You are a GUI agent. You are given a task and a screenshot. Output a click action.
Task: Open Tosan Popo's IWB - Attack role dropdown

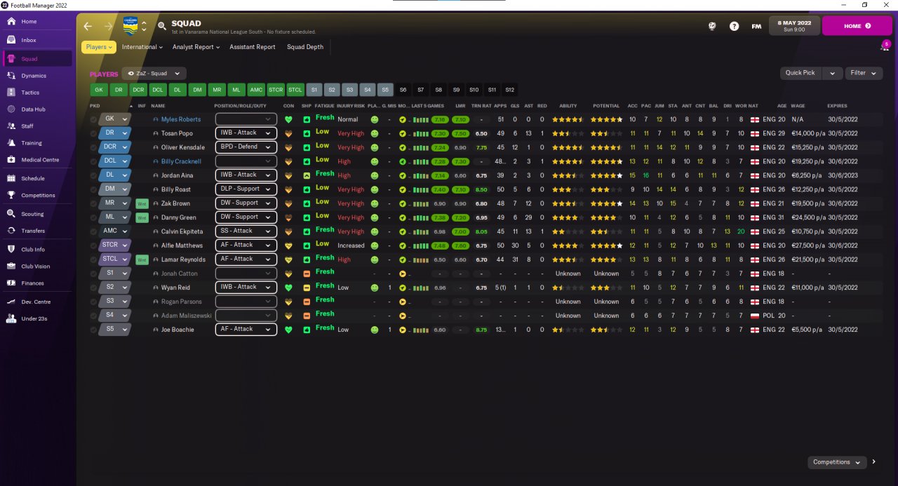click(x=246, y=133)
